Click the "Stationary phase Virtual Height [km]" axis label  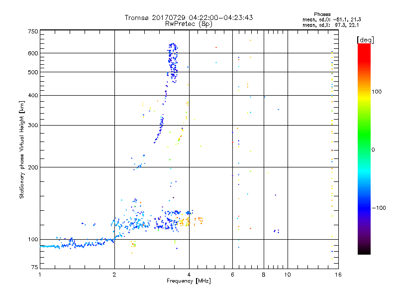[22, 149]
